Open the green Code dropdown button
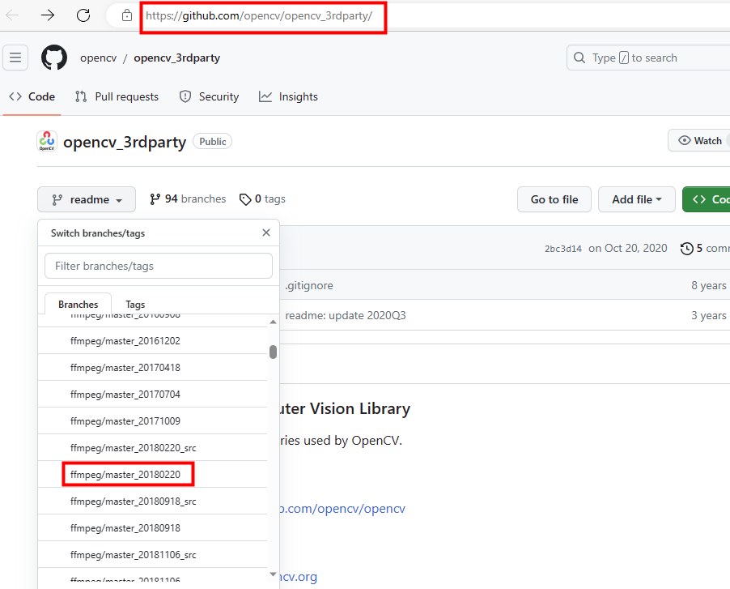730x589 pixels. tap(706, 199)
